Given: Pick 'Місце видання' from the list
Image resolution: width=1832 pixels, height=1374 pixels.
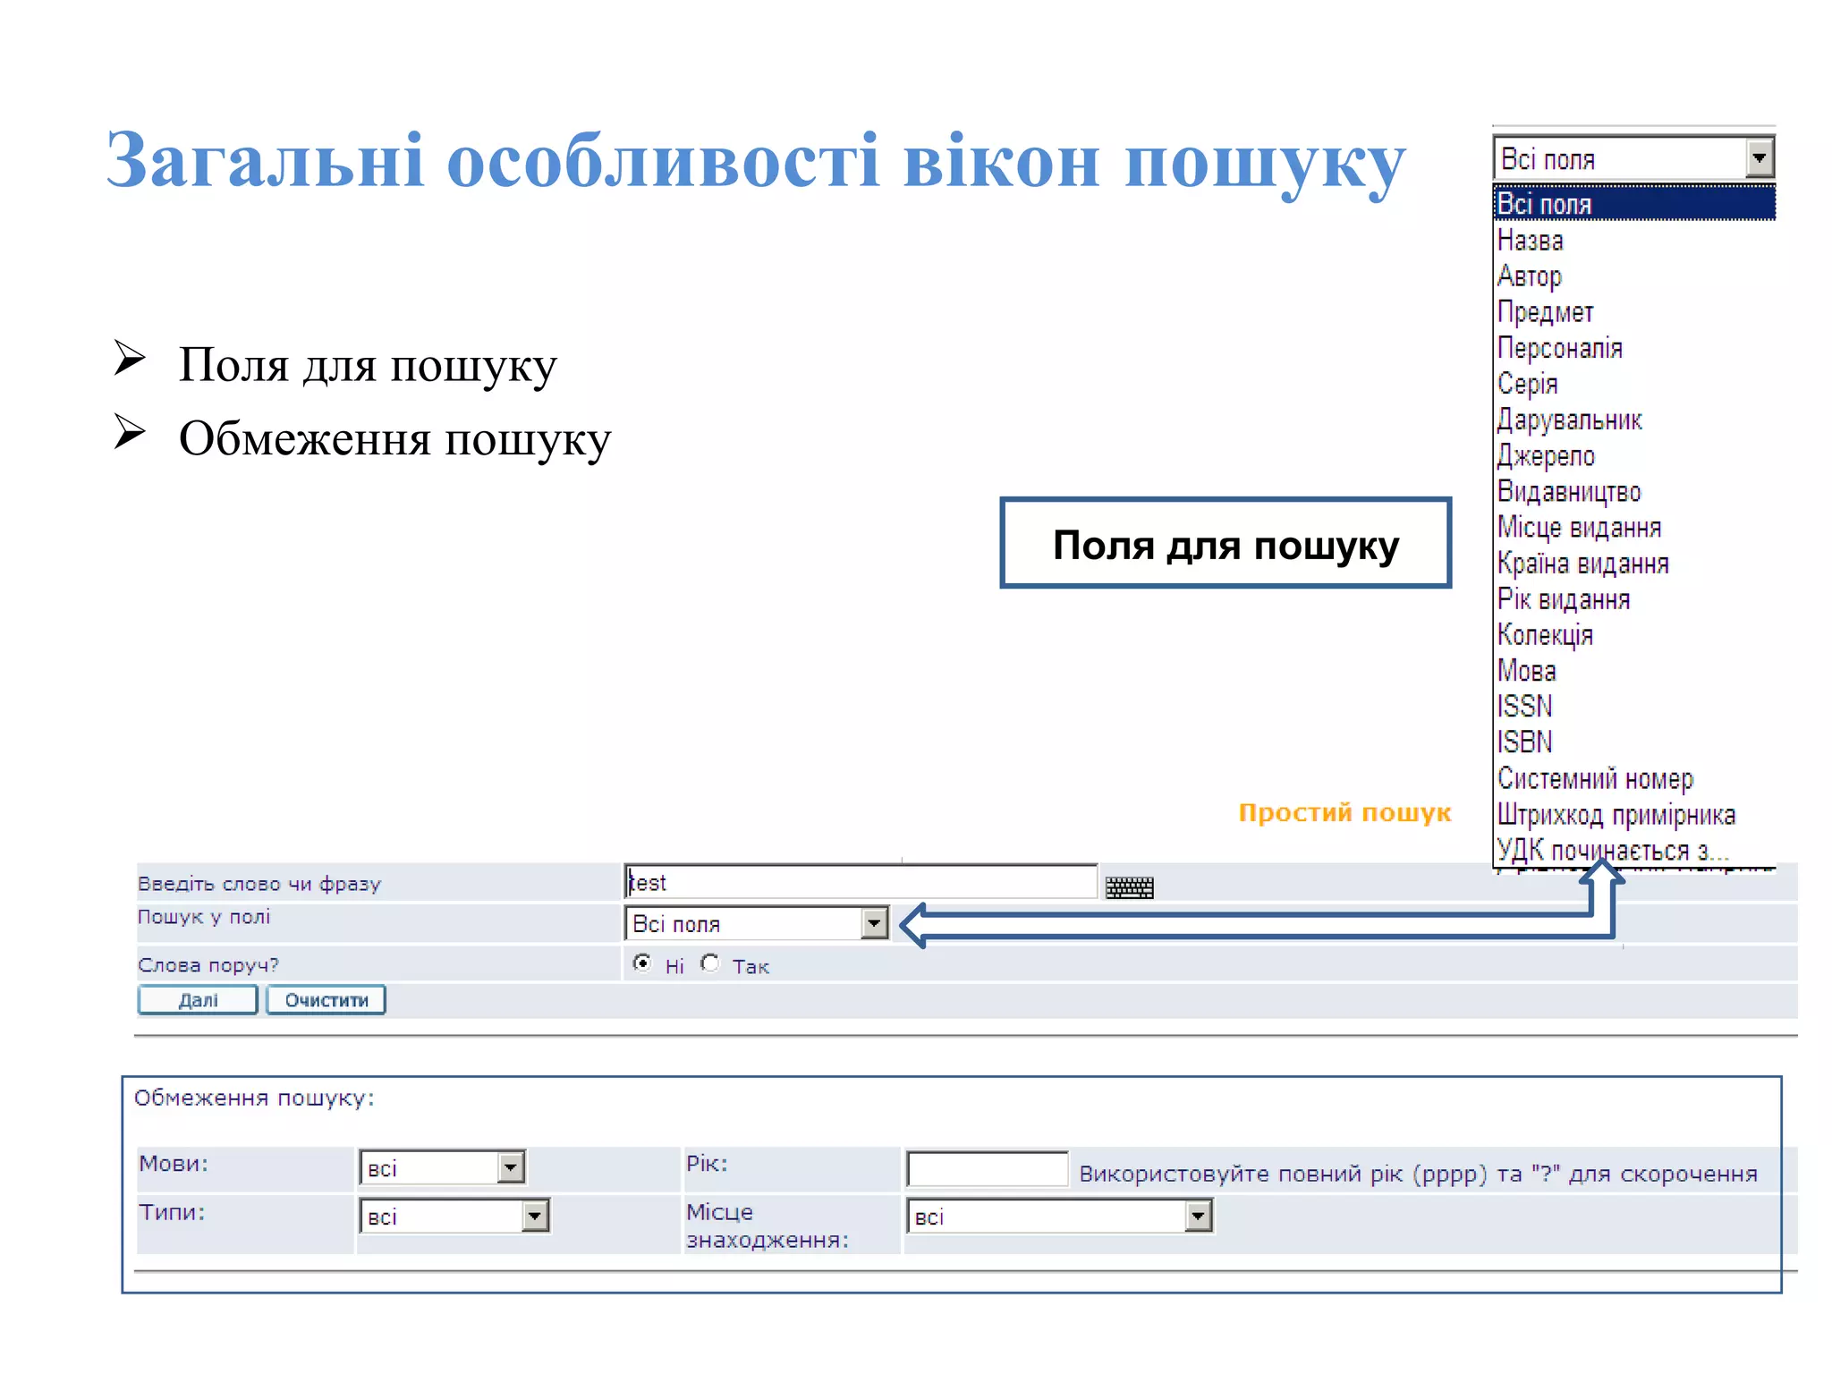Looking at the screenshot, I should point(1633,527).
